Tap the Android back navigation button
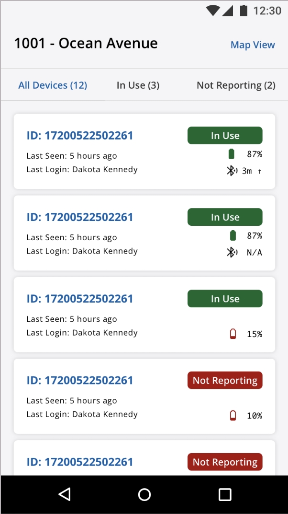 [x=64, y=494]
